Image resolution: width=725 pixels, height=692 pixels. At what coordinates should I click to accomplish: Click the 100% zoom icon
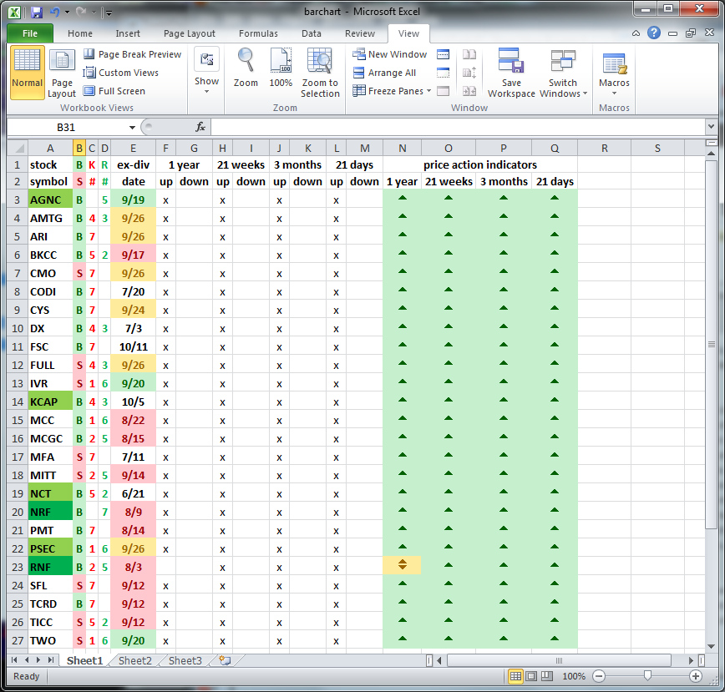point(281,63)
